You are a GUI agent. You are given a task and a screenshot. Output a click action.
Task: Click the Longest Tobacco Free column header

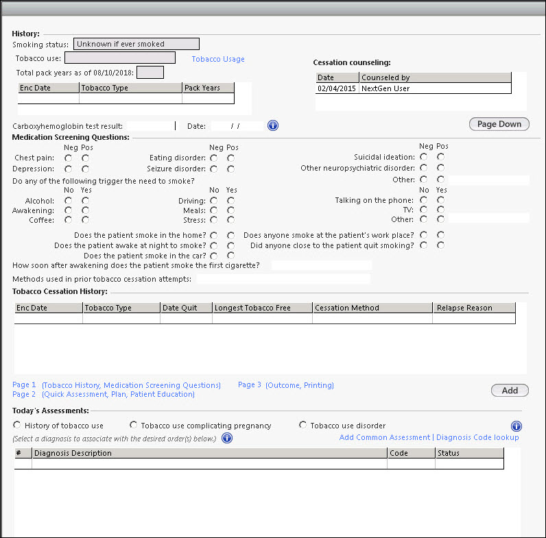pyautogui.click(x=262, y=308)
